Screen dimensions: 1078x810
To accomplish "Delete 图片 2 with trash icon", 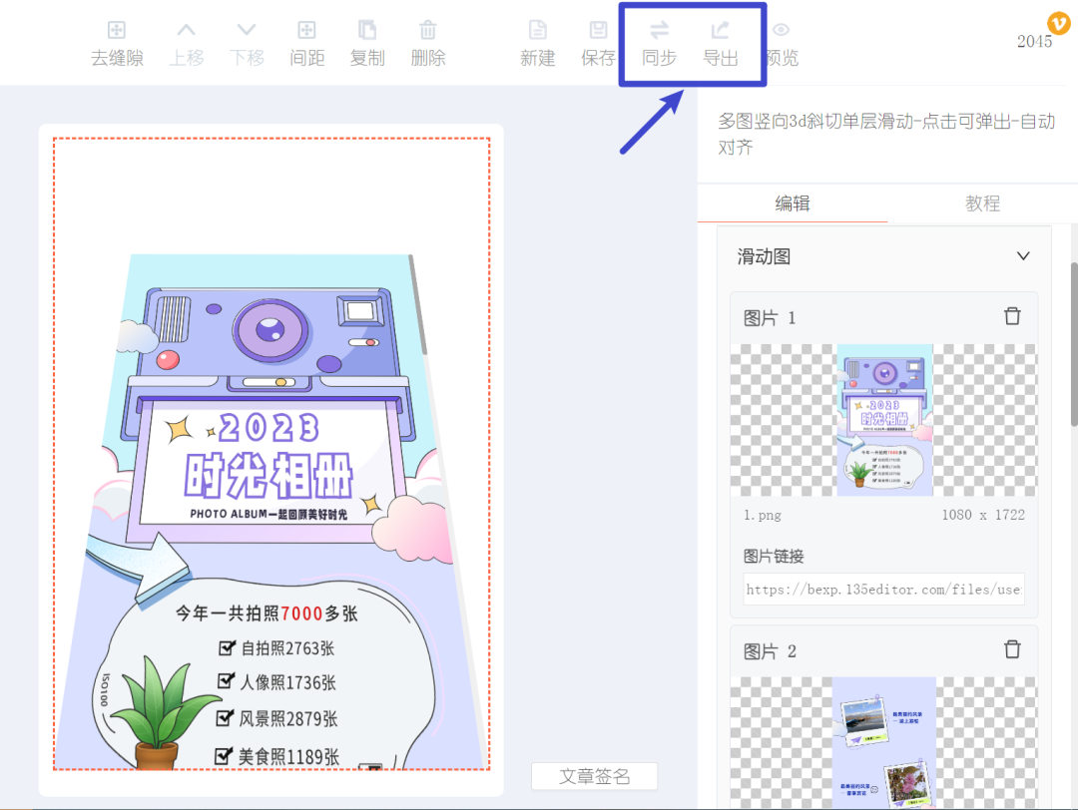I will 1012,649.
